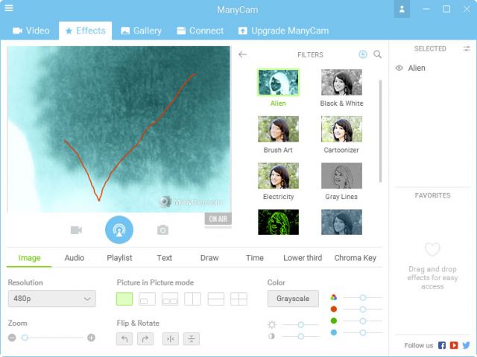Adjust the green channel slider
Viewport: 477px width, 357px height.
[x=363, y=321]
